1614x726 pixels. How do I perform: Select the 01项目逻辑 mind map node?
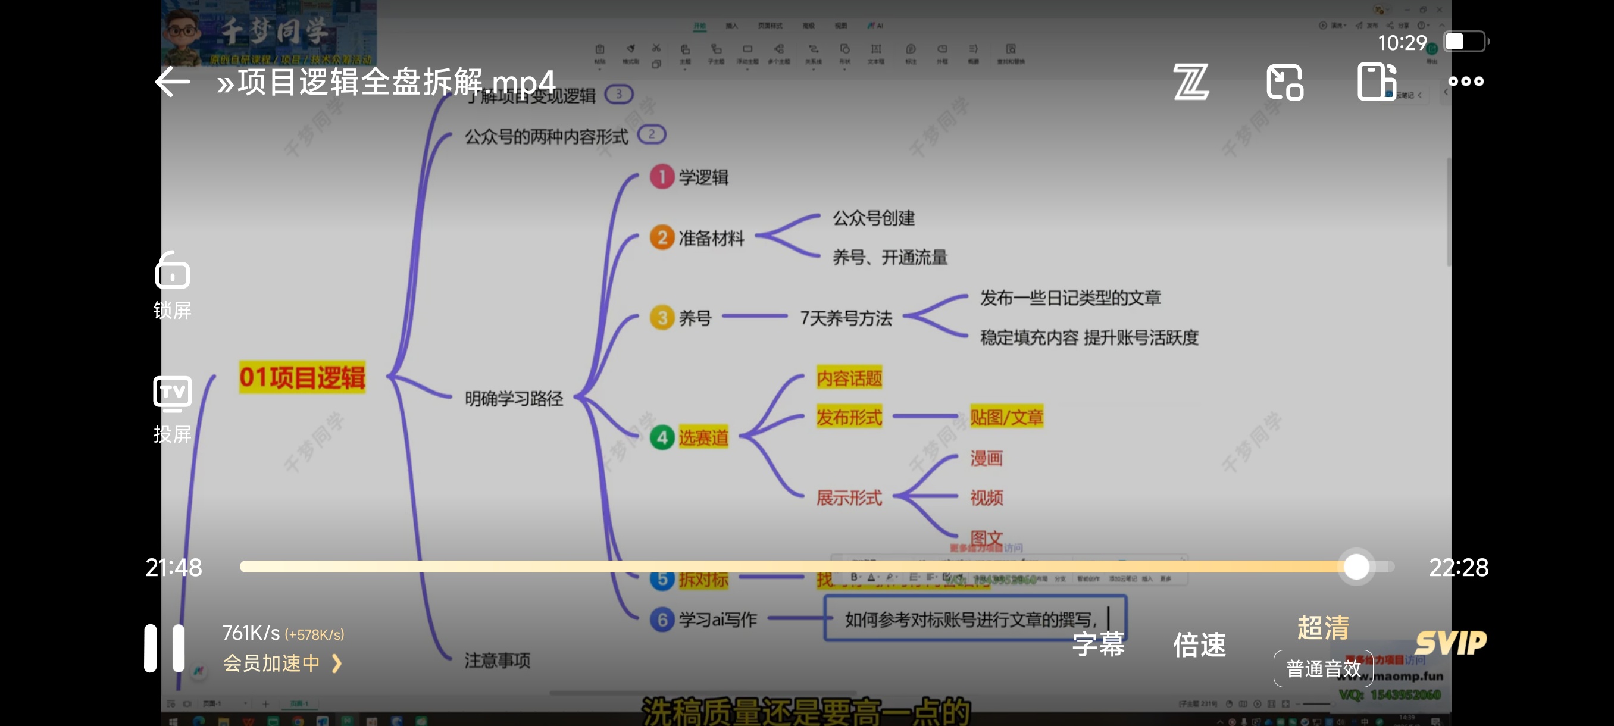point(302,377)
